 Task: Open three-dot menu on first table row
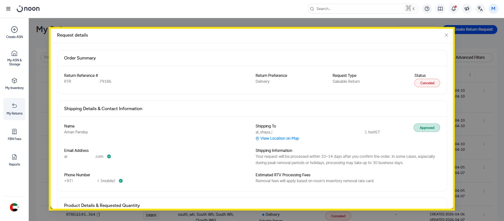coord(484,91)
